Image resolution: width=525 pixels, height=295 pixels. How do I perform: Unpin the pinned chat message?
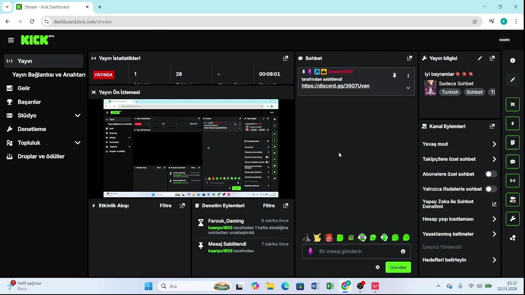coord(395,76)
